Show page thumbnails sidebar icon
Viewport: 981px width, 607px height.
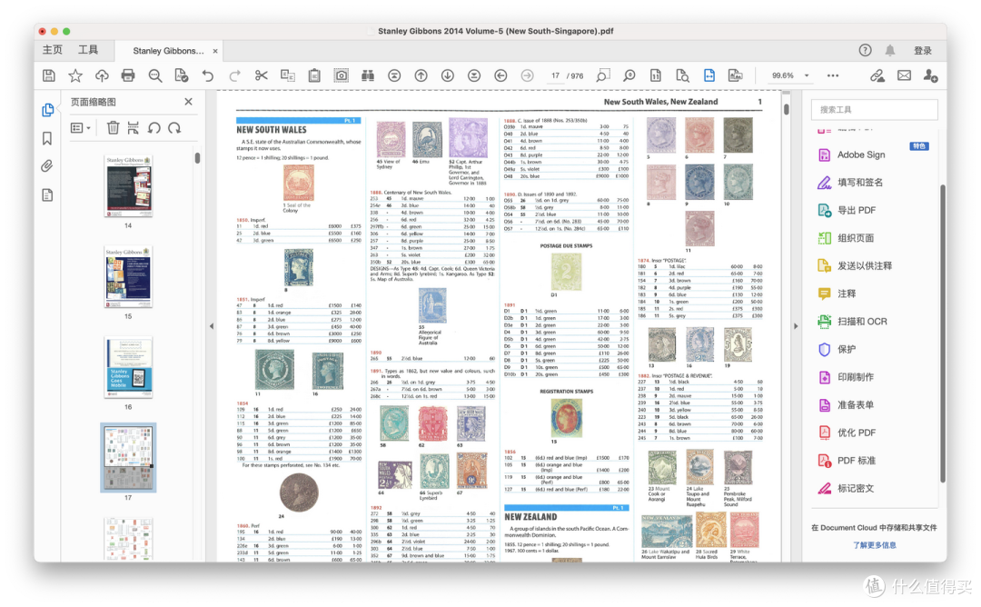47,110
